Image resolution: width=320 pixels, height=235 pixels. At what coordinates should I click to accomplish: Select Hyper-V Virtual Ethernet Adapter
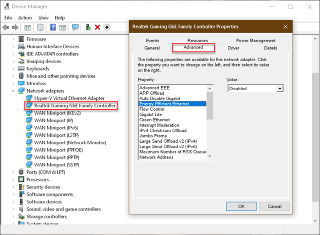[x=69, y=98]
